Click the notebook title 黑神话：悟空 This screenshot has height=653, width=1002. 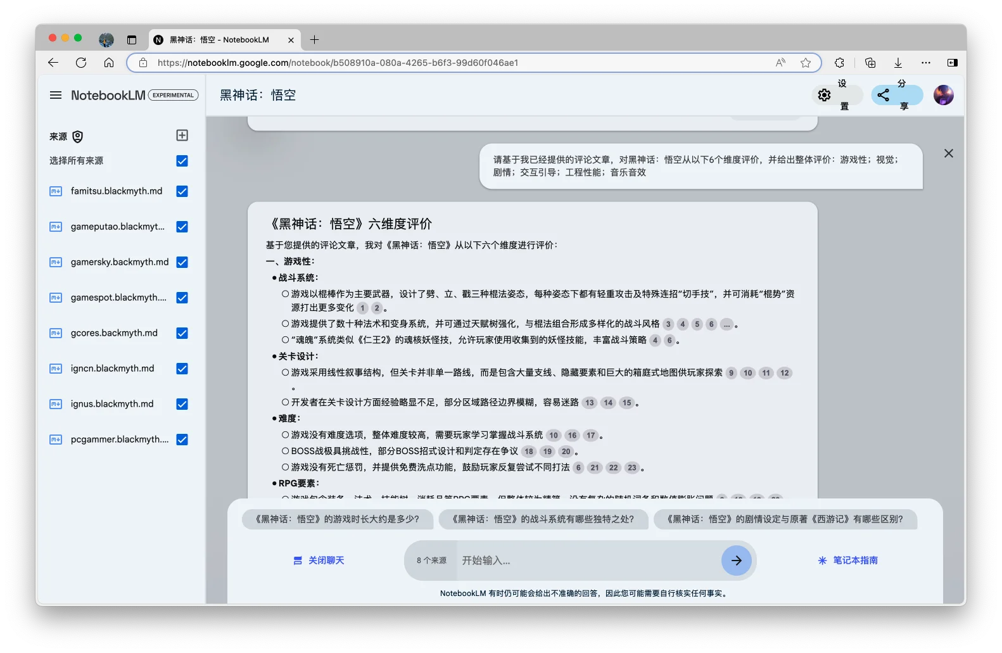coord(258,95)
